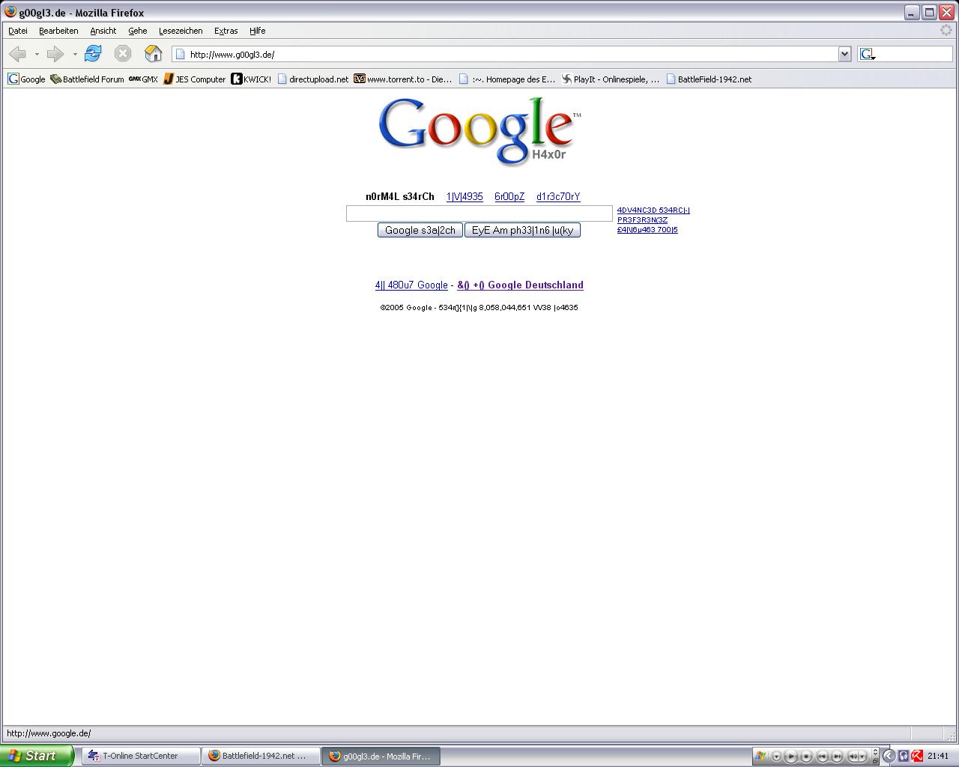Screen dimensions: 959x767
Task: Open the Bearbeiten menu
Action: click(x=58, y=31)
